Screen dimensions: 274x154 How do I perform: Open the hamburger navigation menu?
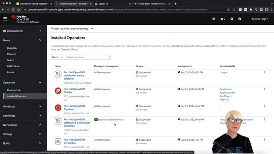coord(5,19)
